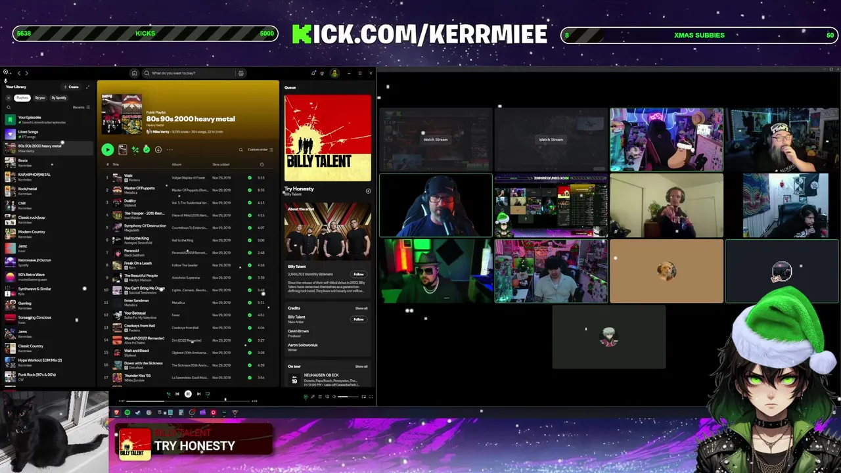Follow Billy Talent in About the artist
The height and width of the screenshot is (473, 841).
tap(359, 274)
